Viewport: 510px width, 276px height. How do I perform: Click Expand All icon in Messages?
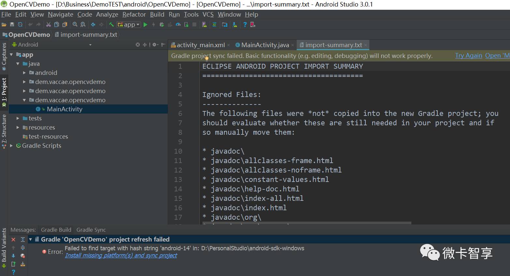(x=23, y=240)
